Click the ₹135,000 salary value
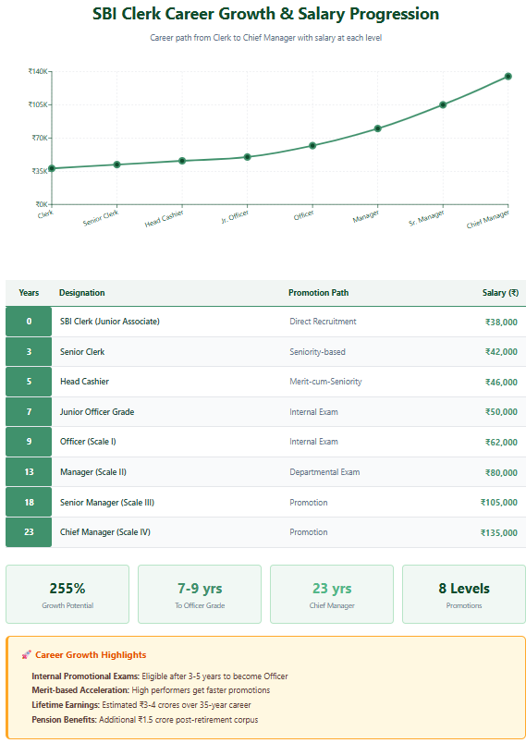This screenshot has width=526, height=743. (x=499, y=532)
